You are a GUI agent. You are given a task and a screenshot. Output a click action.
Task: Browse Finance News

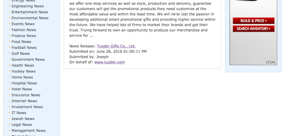[x=24, y=36]
